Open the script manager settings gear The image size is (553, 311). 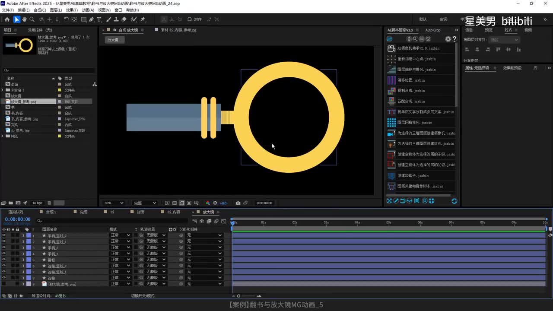(448, 39)
